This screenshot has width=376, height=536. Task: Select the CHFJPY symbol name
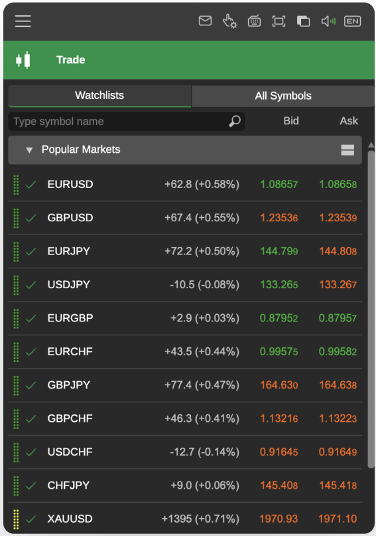click(68, 486)
